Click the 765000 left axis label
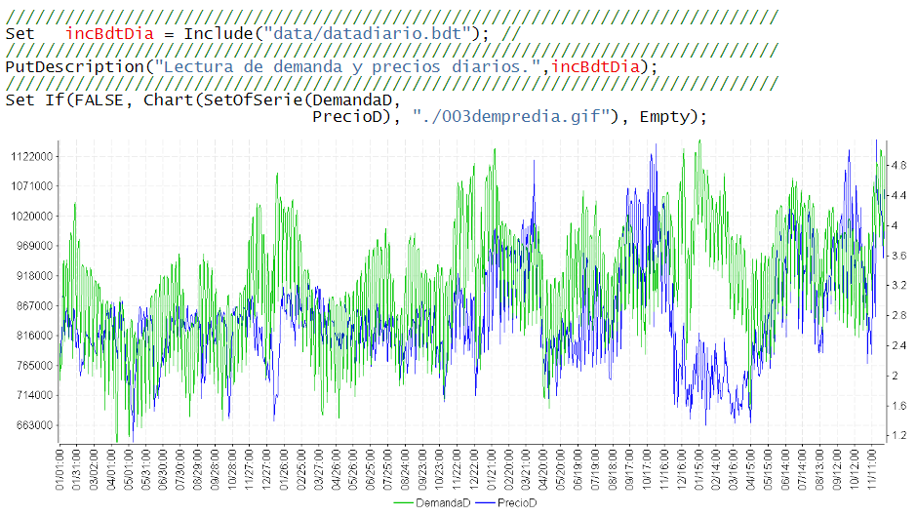The image size is (917, 517). click(34, 366)
